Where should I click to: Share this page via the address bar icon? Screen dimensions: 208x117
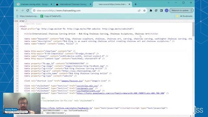click(x=139, y=10)
